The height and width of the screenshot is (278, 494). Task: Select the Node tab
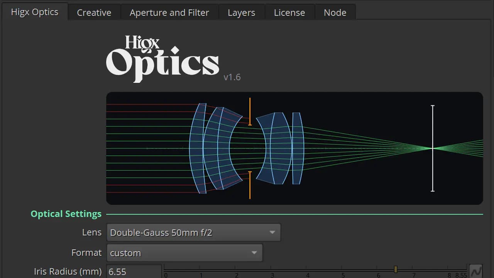(335, 13)
